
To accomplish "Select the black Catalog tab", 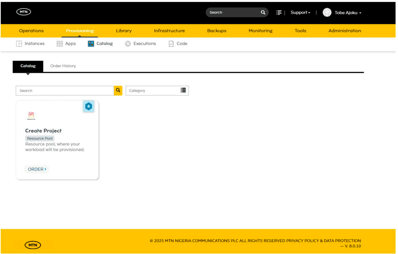I will [x=28, y=66].
